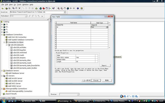Click the Finish button
The image size is (165, 103).
tap(96, 80)
